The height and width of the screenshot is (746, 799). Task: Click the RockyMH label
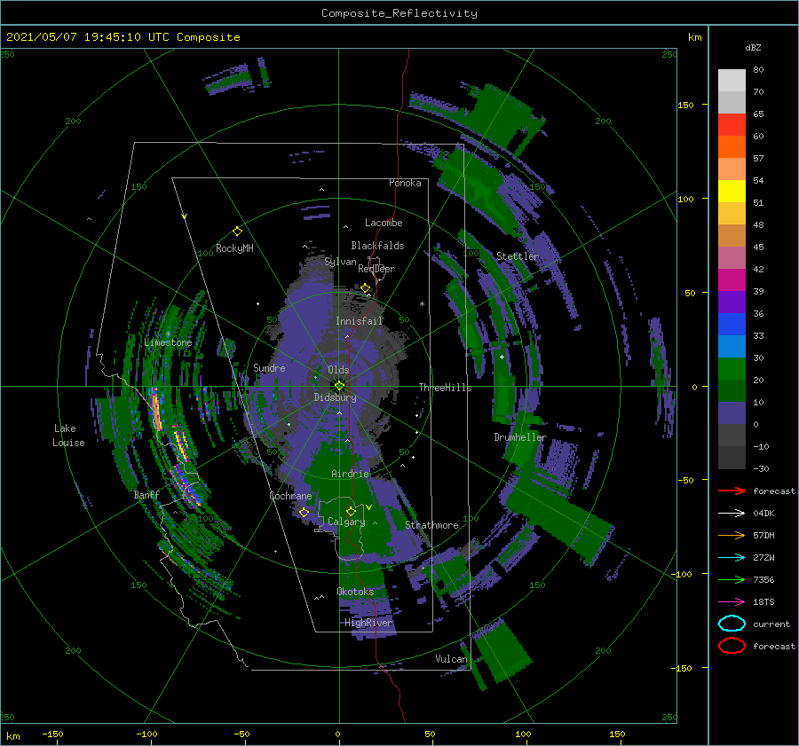(x=234, y=248)
